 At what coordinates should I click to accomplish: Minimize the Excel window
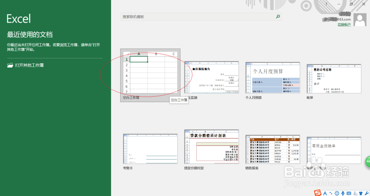[x=339, y=4]
